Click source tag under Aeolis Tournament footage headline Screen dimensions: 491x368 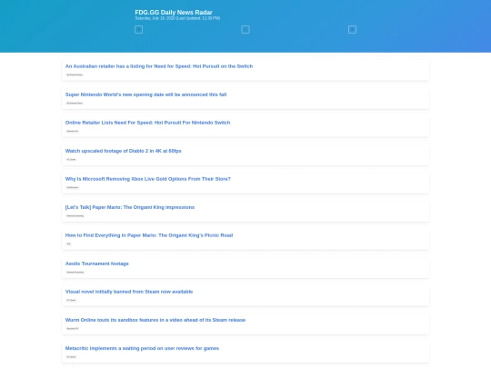click(75, 272)
